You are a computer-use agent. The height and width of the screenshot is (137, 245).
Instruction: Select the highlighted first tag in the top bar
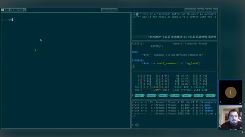pos(3,10)
